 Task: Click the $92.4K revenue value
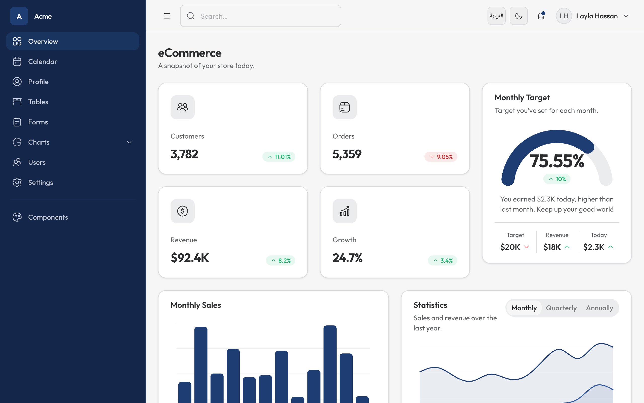[190, 258]
